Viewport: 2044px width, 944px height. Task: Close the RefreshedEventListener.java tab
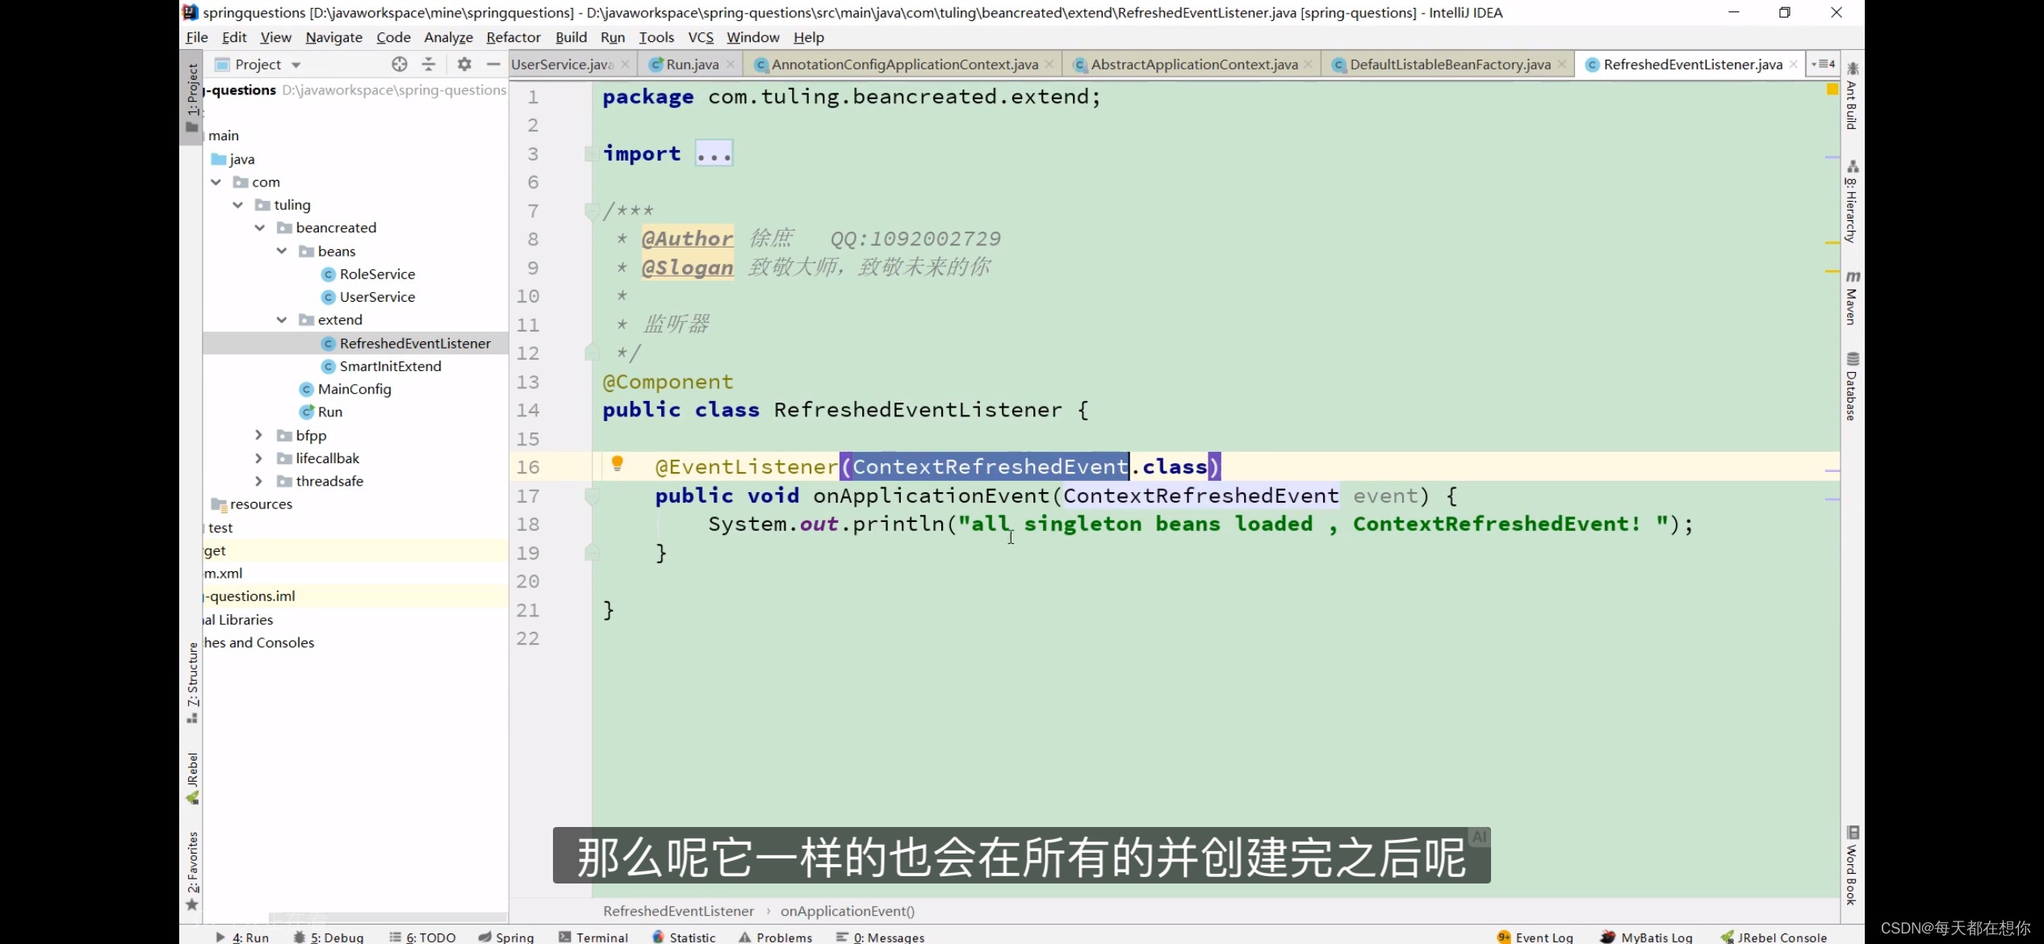tap(1794, 65)
